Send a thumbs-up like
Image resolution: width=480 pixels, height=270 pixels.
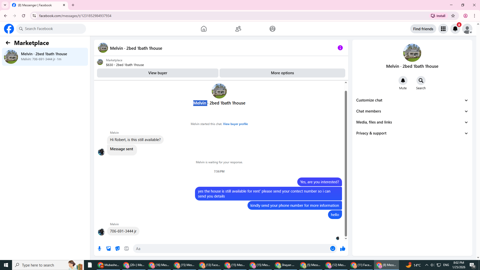[x=343, y=248]
